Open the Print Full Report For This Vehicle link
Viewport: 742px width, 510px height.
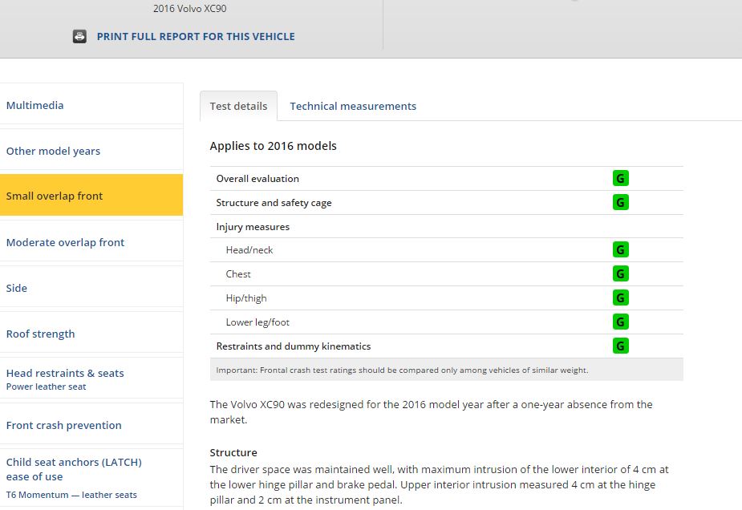pos(196,36)
